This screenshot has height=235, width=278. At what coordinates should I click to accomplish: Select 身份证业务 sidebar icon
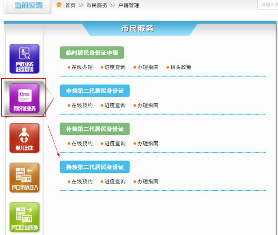tap(24, 98)
